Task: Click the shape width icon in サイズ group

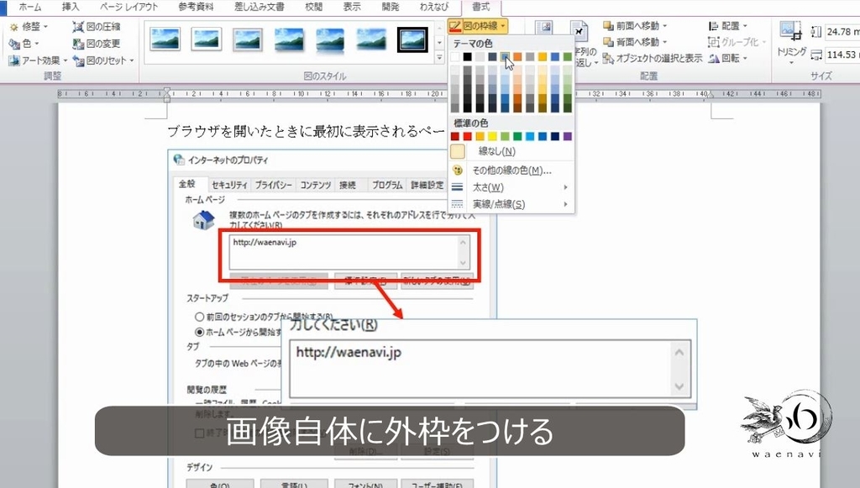Action: 816,55
